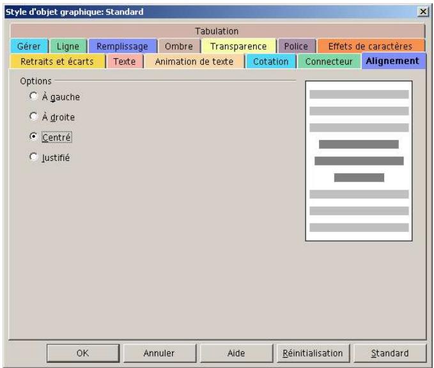
Task: Open the Ombre tab
Action: tap(179, 46)
